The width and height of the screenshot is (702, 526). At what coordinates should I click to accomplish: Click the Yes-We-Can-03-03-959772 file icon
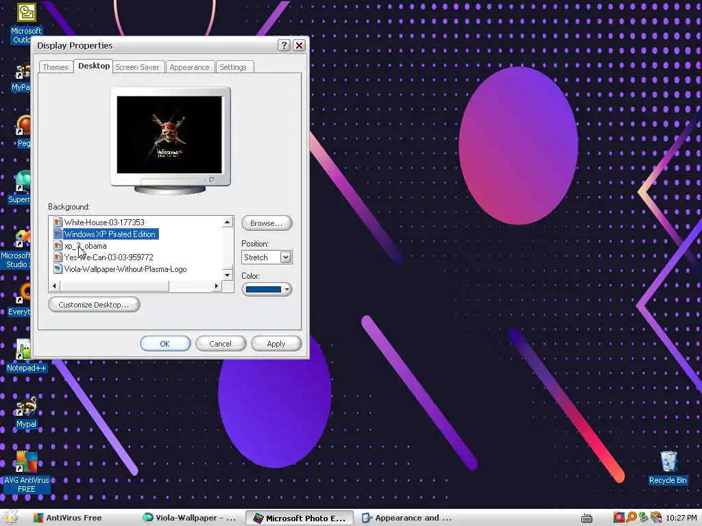[58, 258]
